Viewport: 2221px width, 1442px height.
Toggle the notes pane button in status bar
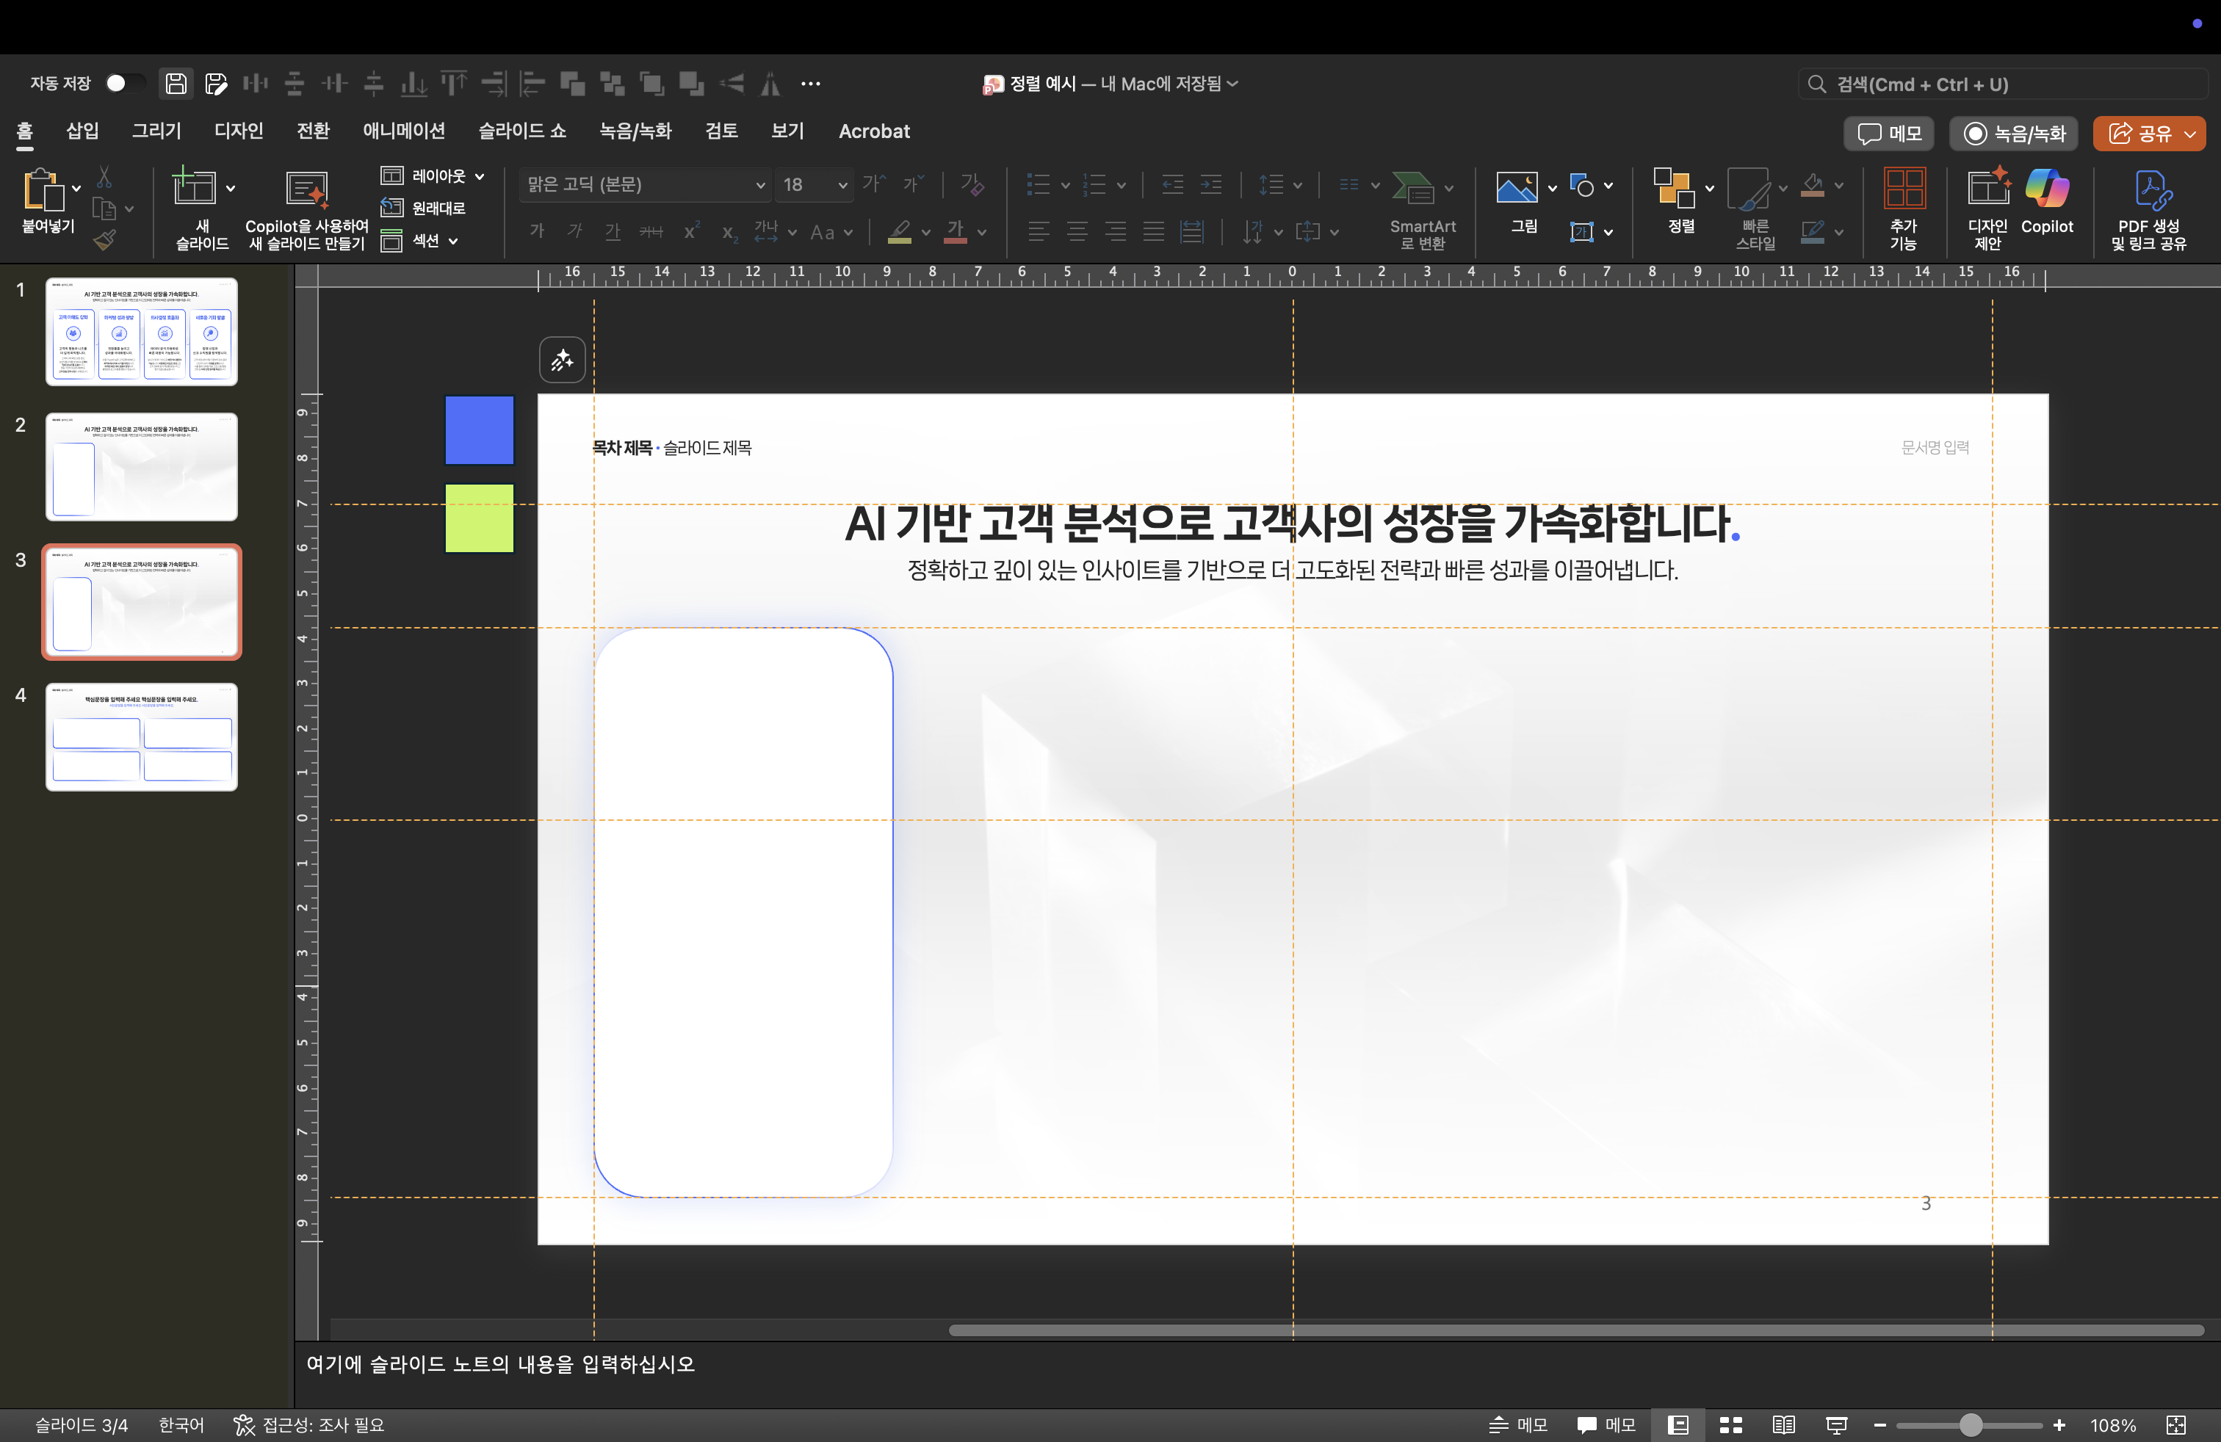pos(1517,1424)
